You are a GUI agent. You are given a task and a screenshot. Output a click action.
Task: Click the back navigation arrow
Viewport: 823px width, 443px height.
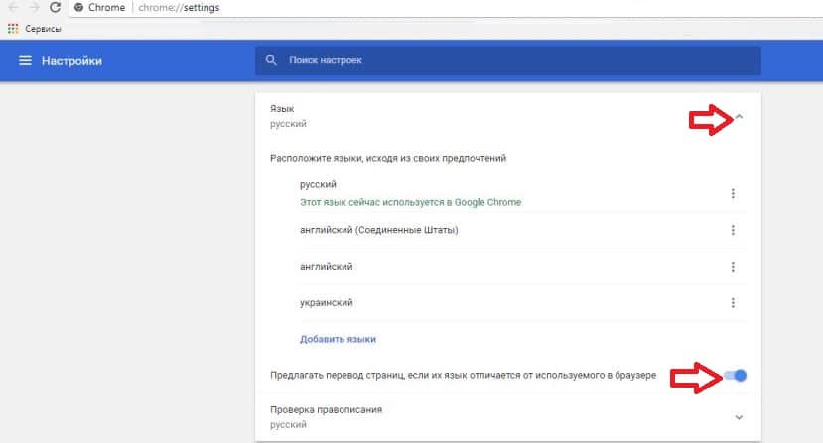[x=13, y=7]
